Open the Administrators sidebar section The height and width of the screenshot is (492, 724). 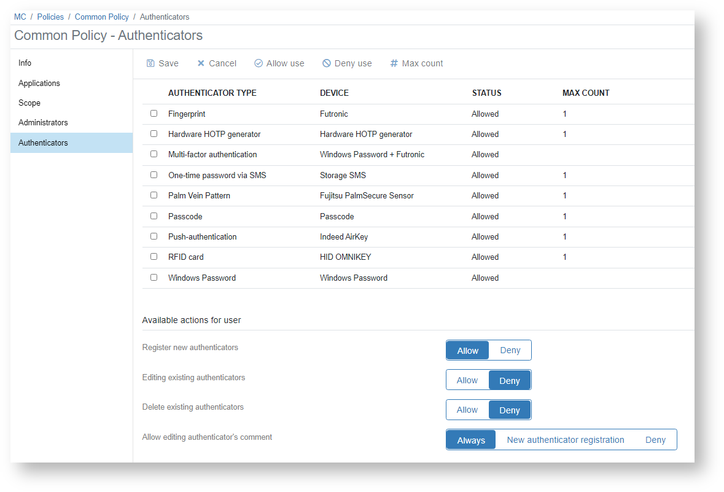(x=43, y=122)
